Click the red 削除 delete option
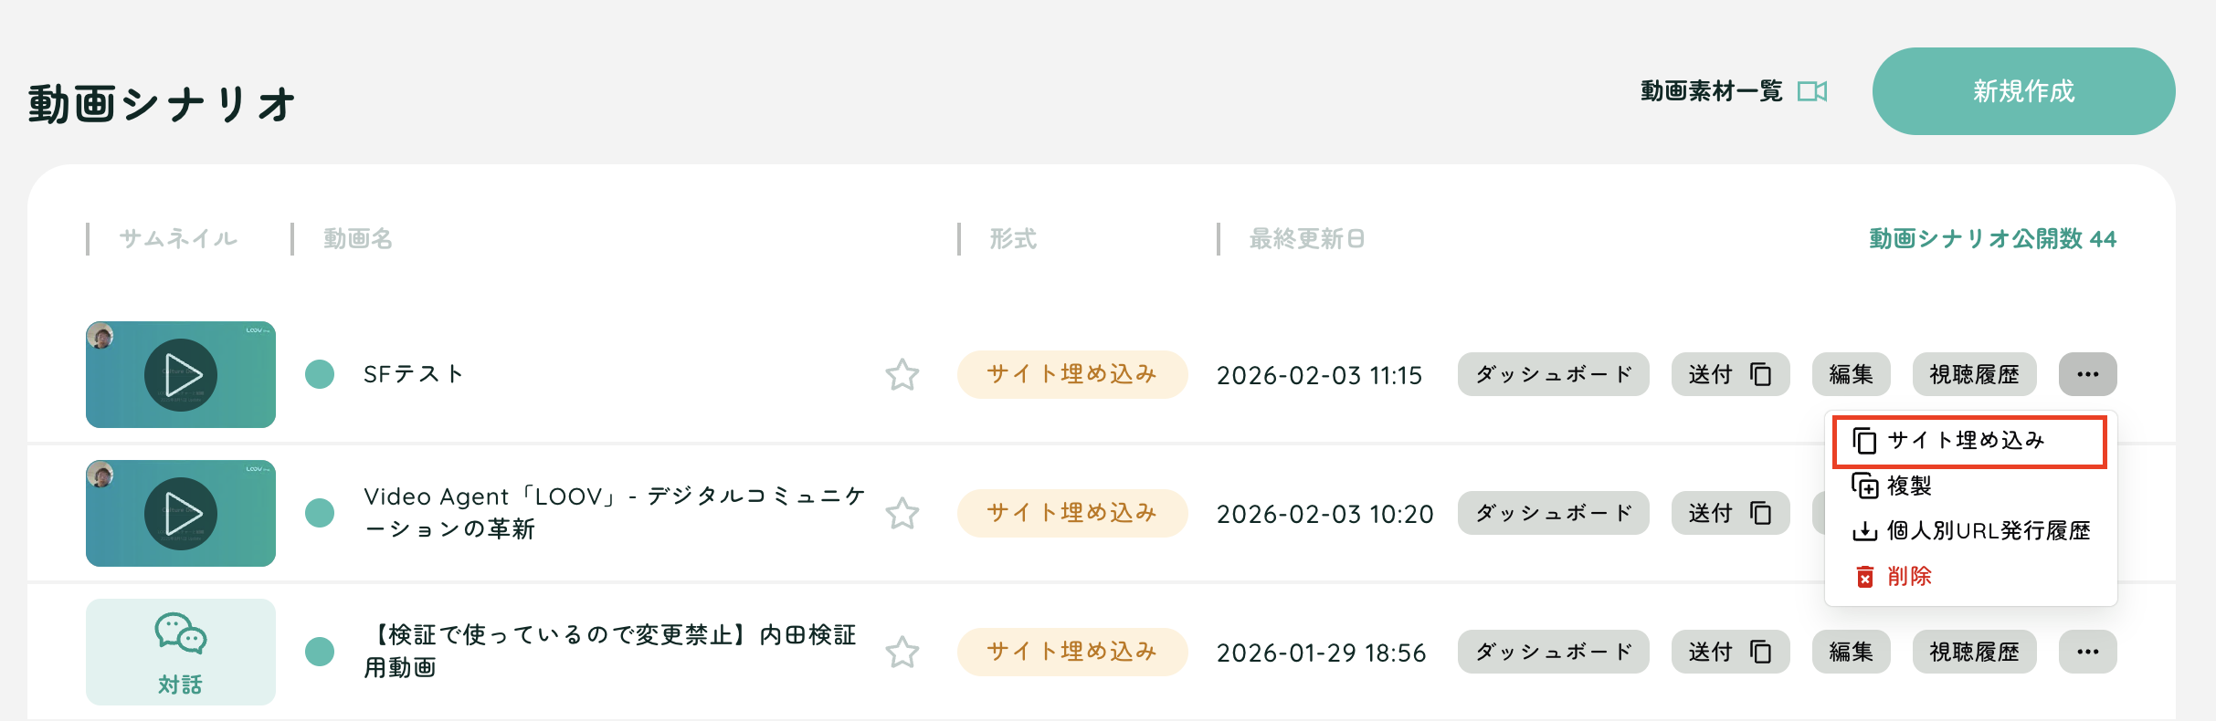The height and width of the screenshot is (721, 2216). (1909, 577)
